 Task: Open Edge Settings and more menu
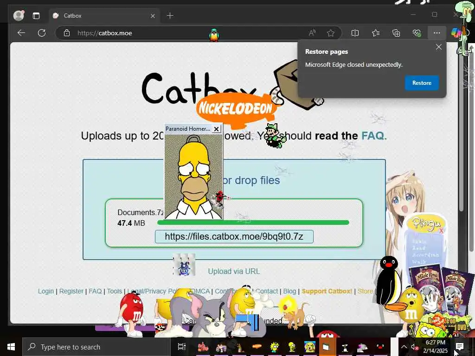(436, 33)
